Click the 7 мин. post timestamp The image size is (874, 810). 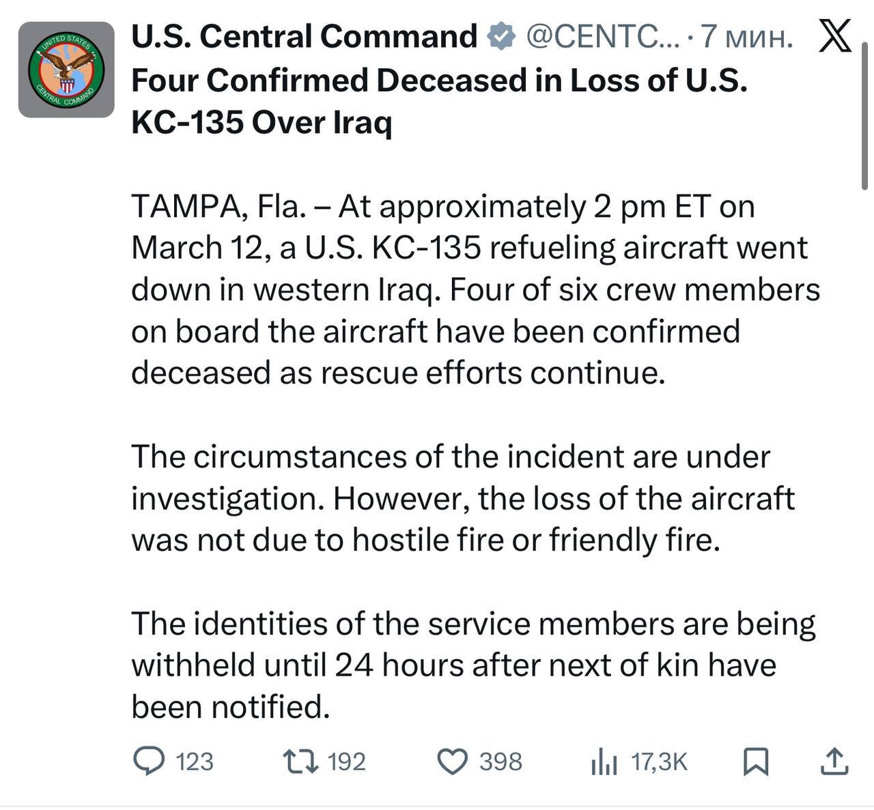[x=747, y=36]
